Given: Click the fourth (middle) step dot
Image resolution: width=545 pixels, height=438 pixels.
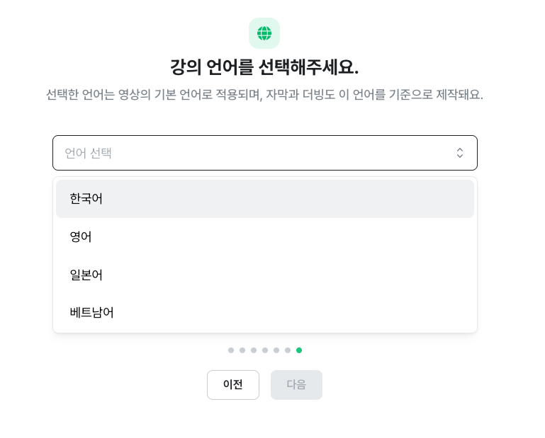Looking at the screenshot, I should pos(265,350).
